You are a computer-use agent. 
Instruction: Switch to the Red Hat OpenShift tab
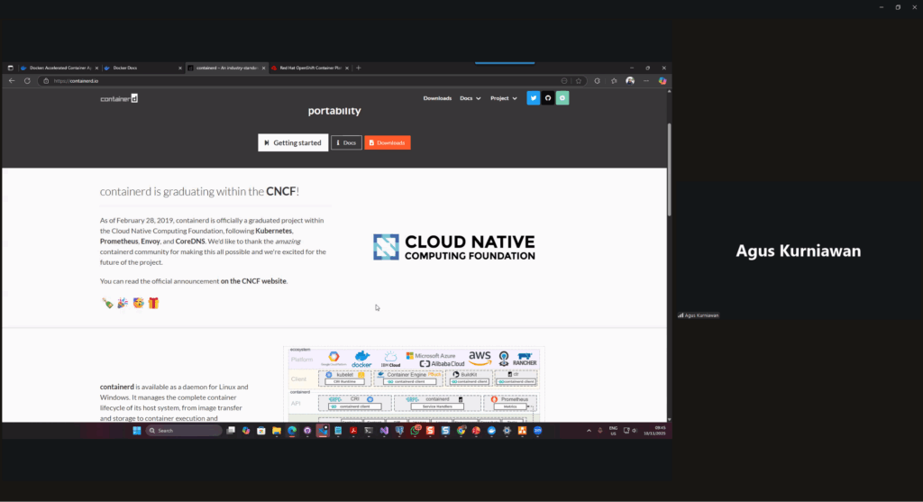306,68
